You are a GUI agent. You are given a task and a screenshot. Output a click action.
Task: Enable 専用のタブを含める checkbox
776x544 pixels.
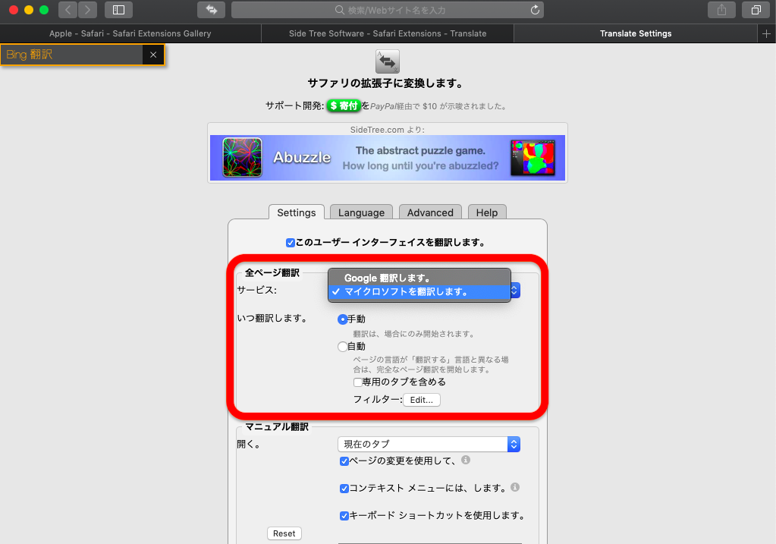[x=358, y=382]
